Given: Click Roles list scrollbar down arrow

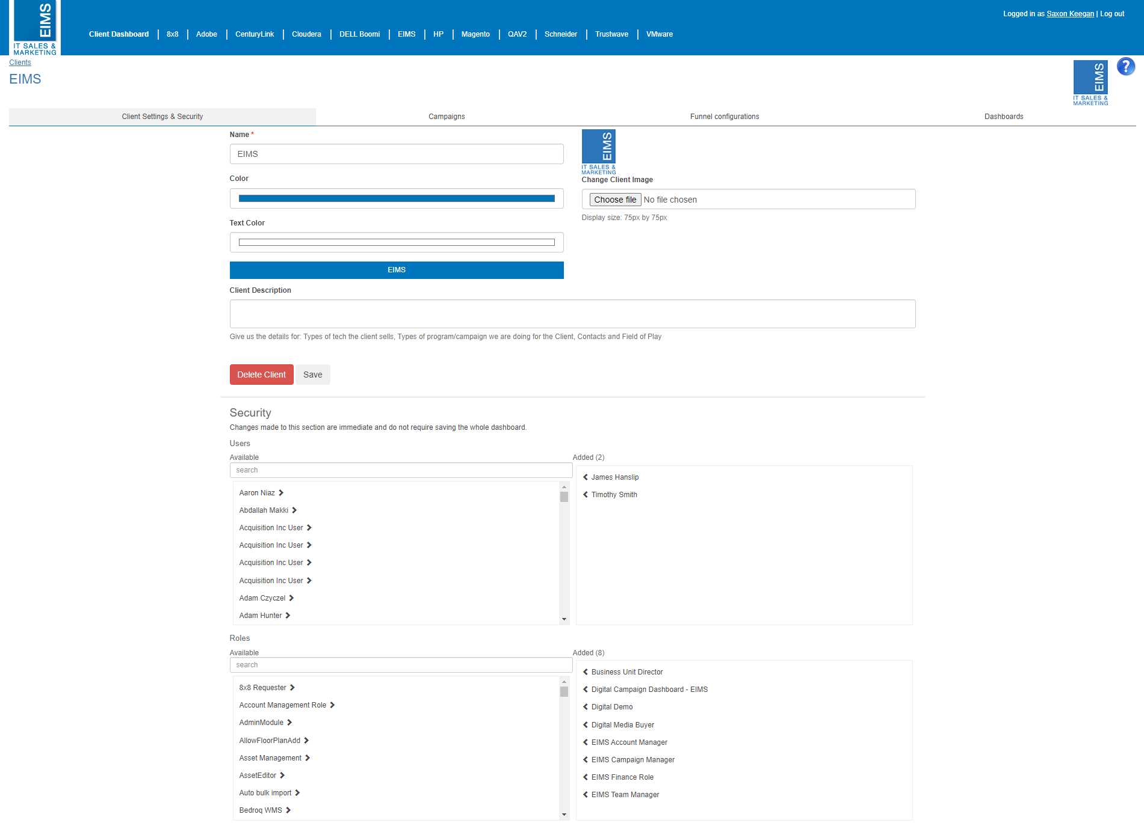Looking at the screenshot, I should click(564, 815).
